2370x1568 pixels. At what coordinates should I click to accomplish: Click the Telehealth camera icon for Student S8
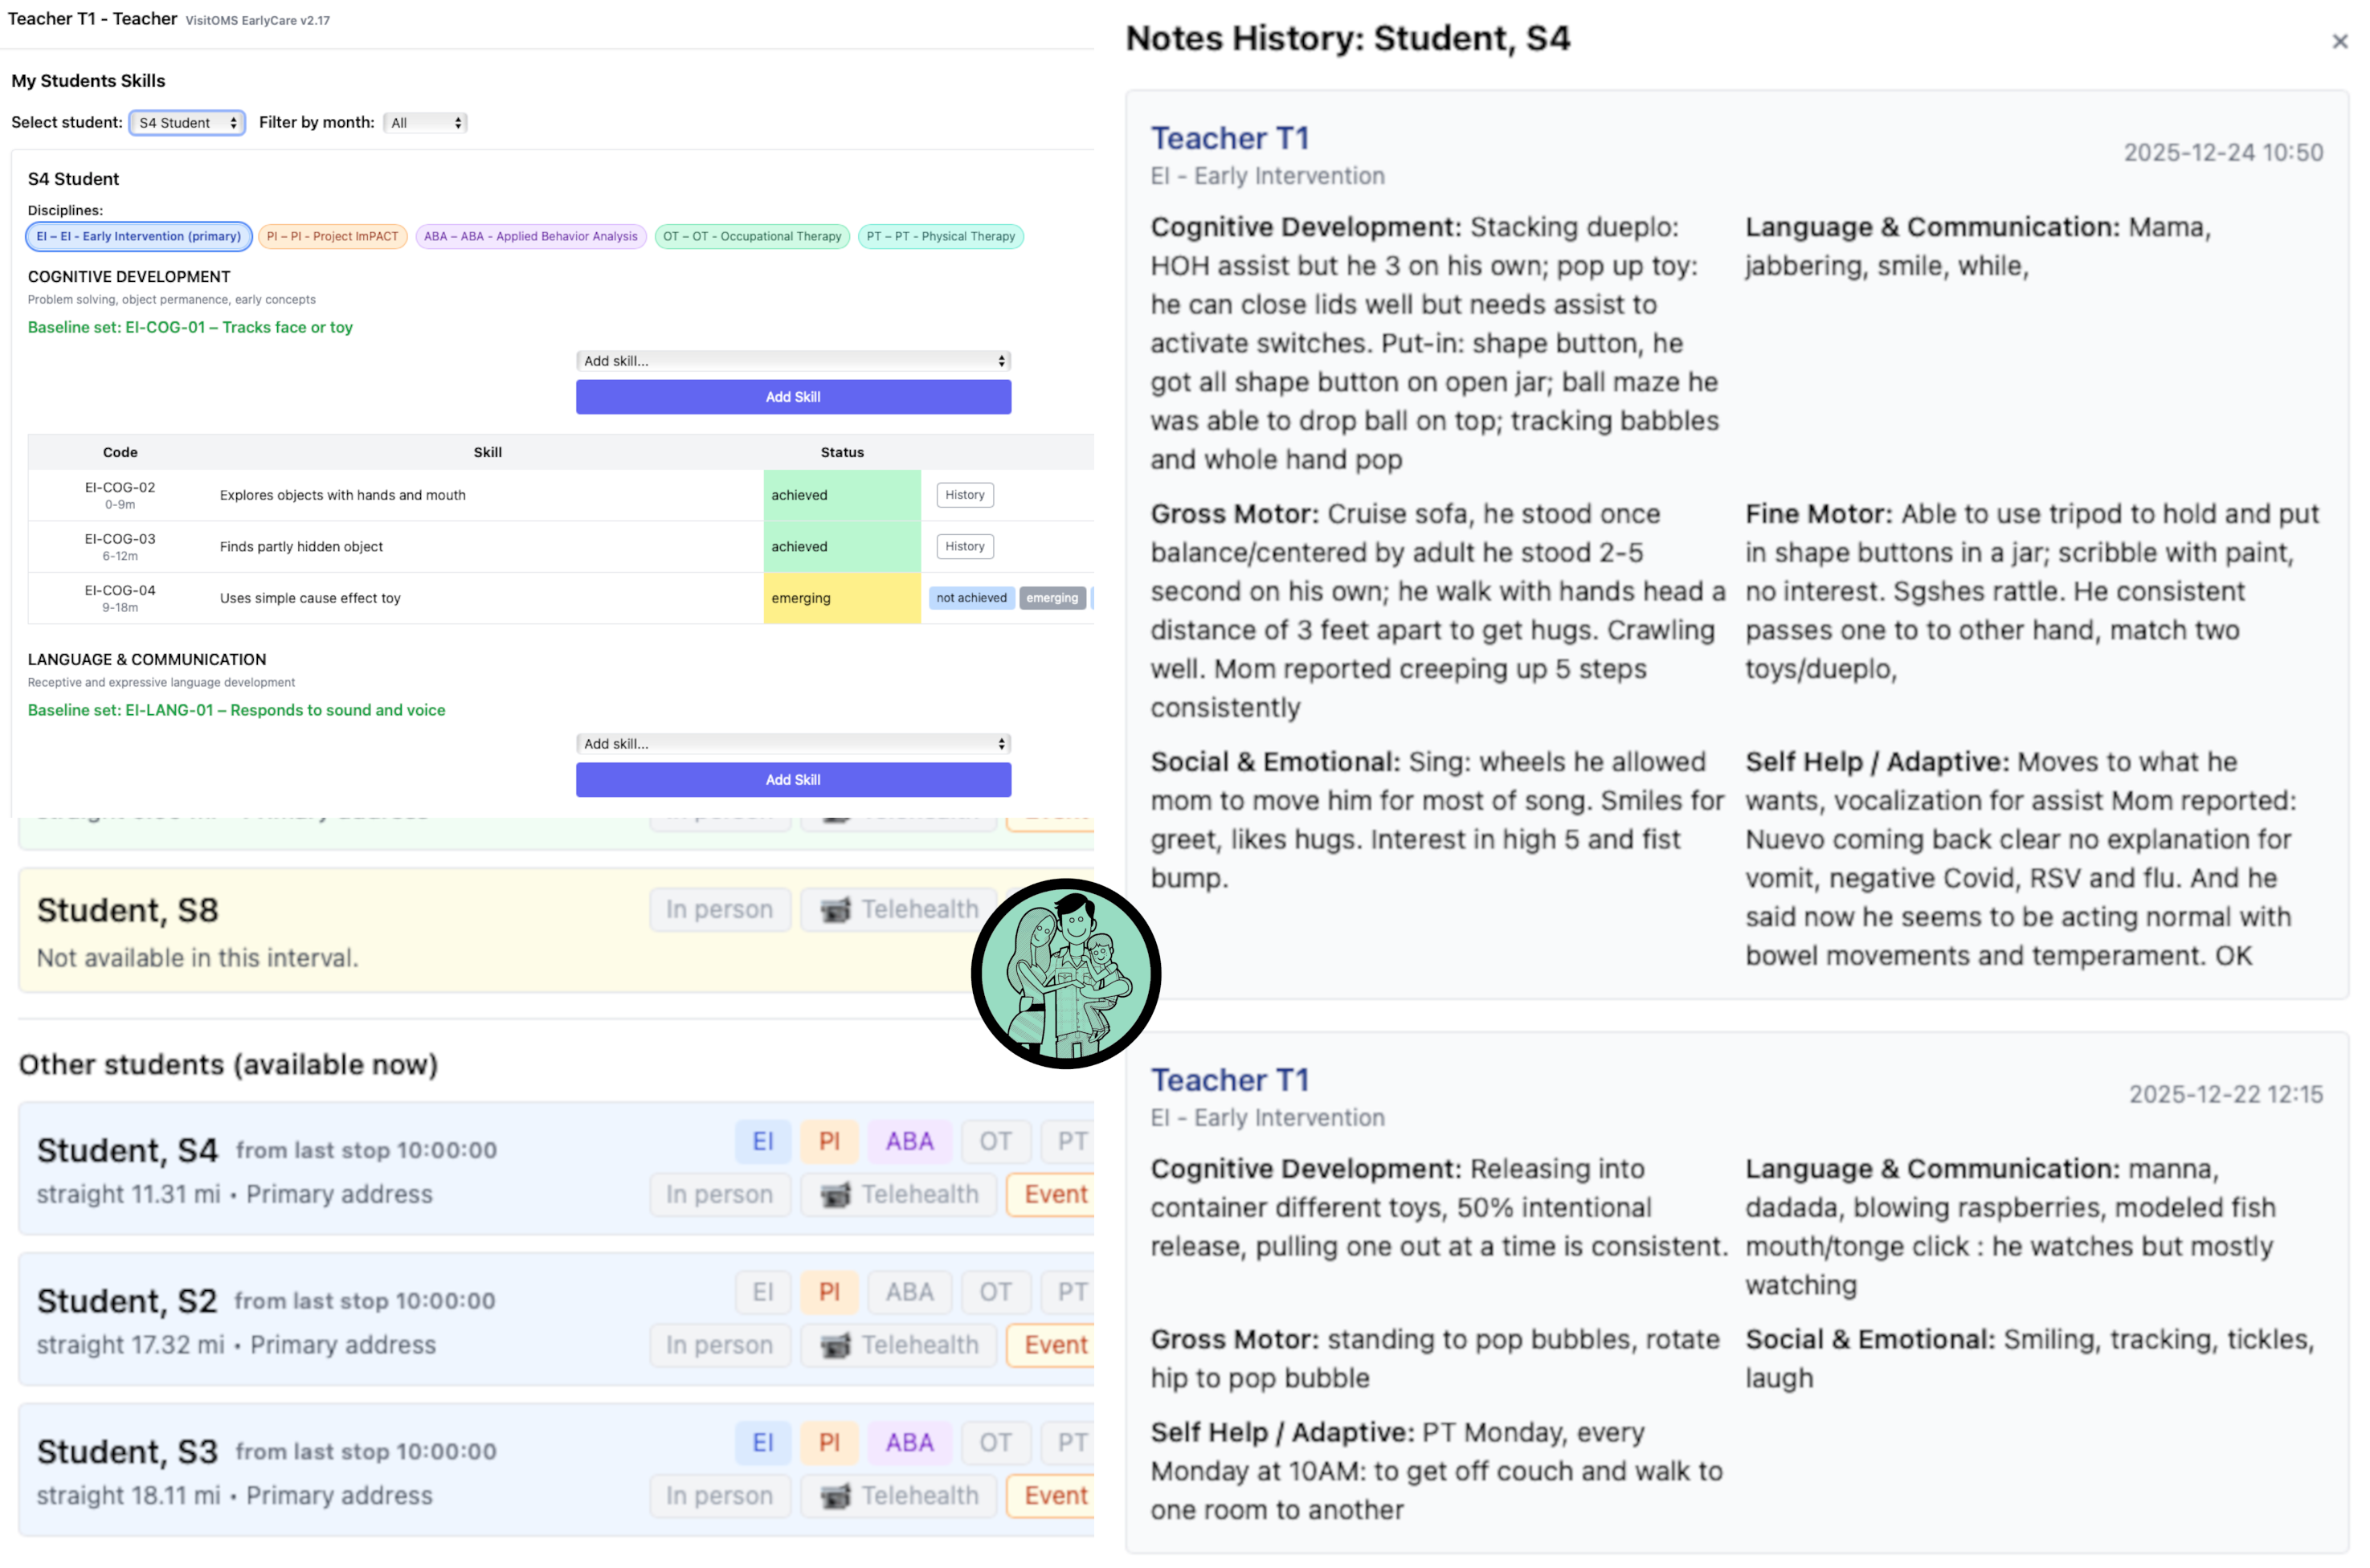click(x=836, y=909)
